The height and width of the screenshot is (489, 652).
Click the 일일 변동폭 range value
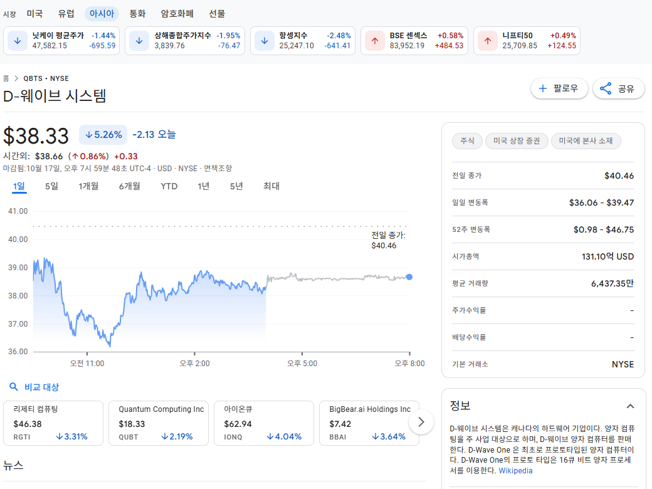[x=601, y=203]
